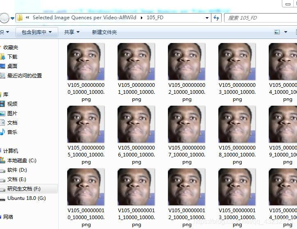Click the 新建文件夹 button

pyautogui.click(x=104, y=32)
